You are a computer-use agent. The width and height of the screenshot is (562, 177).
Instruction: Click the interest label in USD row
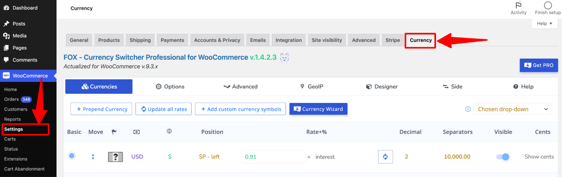[x=325, y=157]
